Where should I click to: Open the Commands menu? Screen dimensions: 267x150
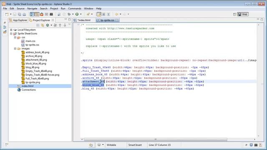(x=75, y=8)
